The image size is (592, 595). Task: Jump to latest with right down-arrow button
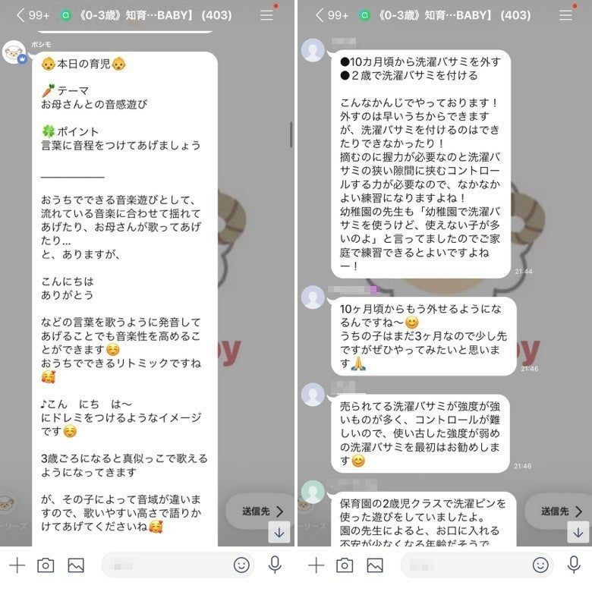tap(578, 533)
